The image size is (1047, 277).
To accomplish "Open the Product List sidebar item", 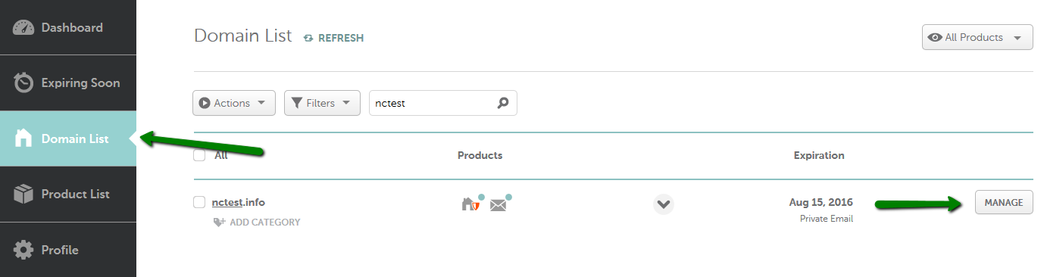I will pos(68,195).
